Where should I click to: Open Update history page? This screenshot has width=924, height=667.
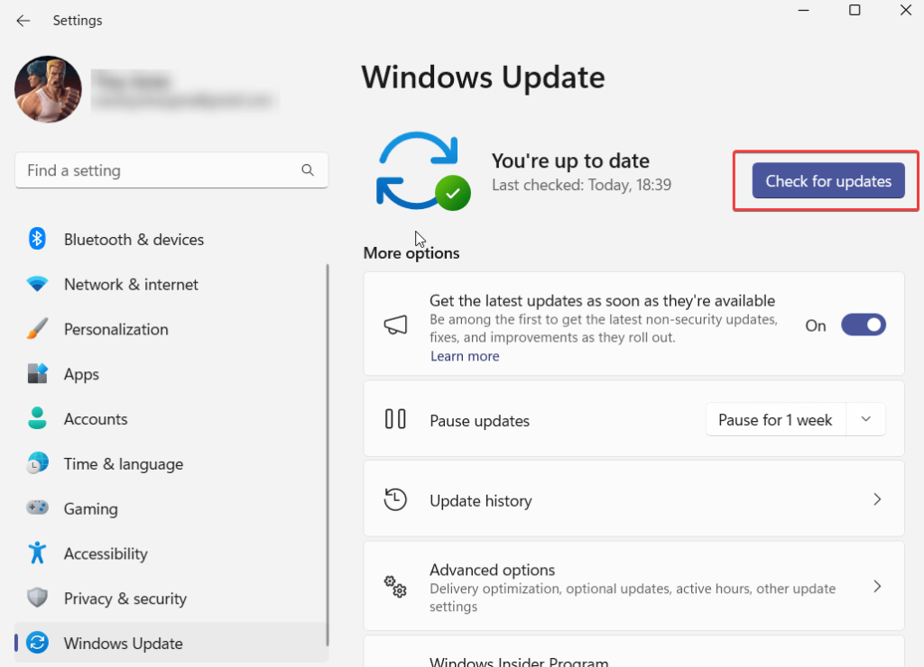[x=634, y=499]
